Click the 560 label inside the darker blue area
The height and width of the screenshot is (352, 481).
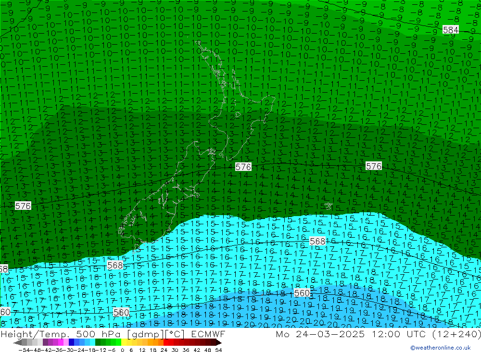[302, 293]
